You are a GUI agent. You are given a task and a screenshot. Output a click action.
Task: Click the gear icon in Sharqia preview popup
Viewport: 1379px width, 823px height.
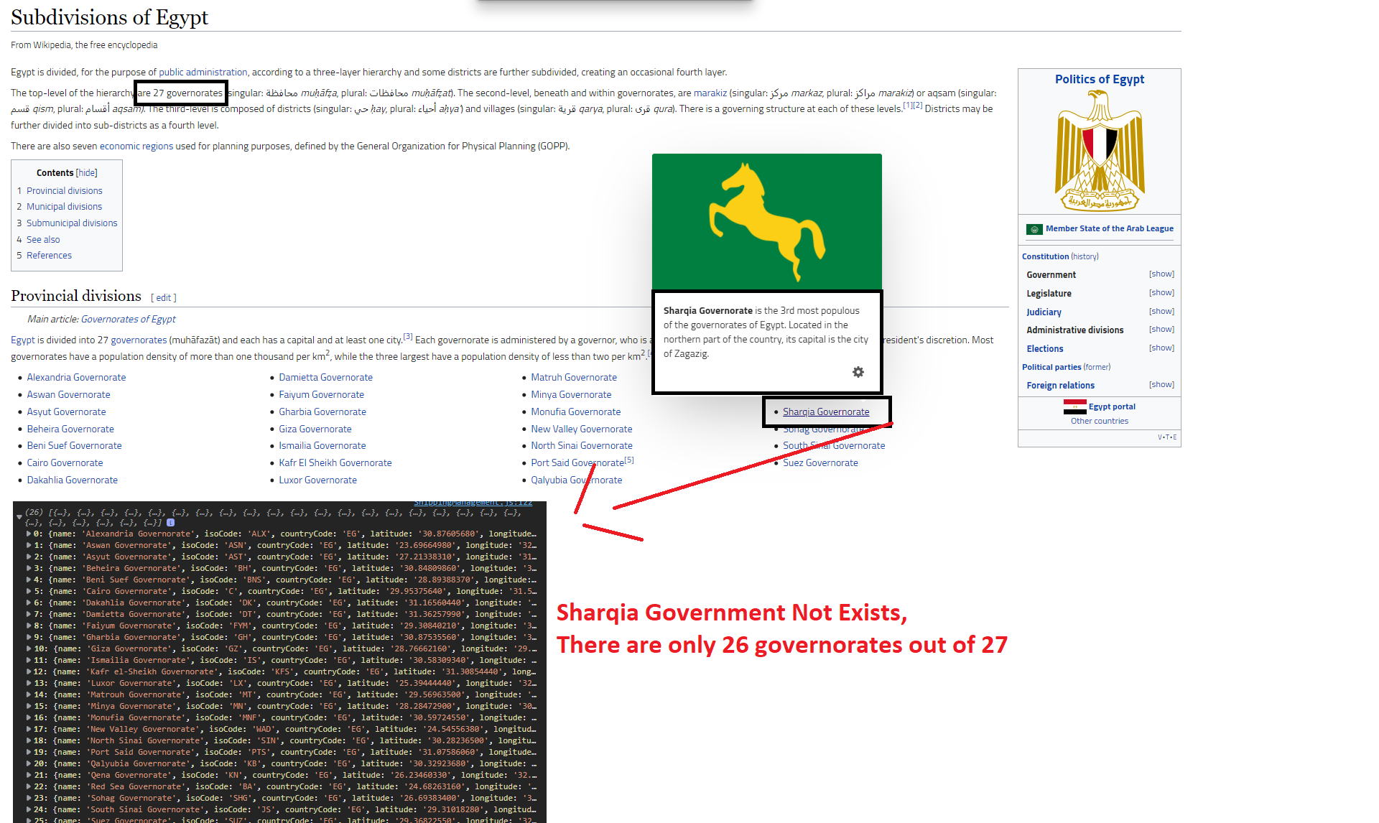(x=858, y=372)
